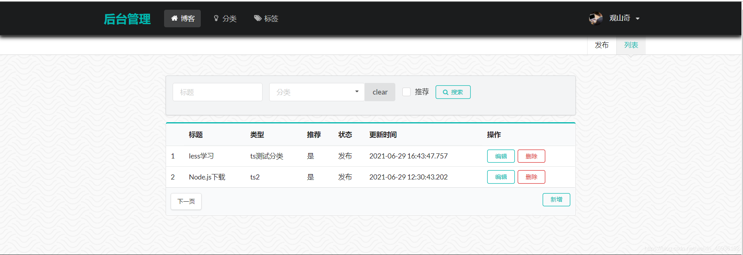Click the 发布 status in less学习 row
The image size is (743, 255).
pyautogui.click(x=345, y=156)
